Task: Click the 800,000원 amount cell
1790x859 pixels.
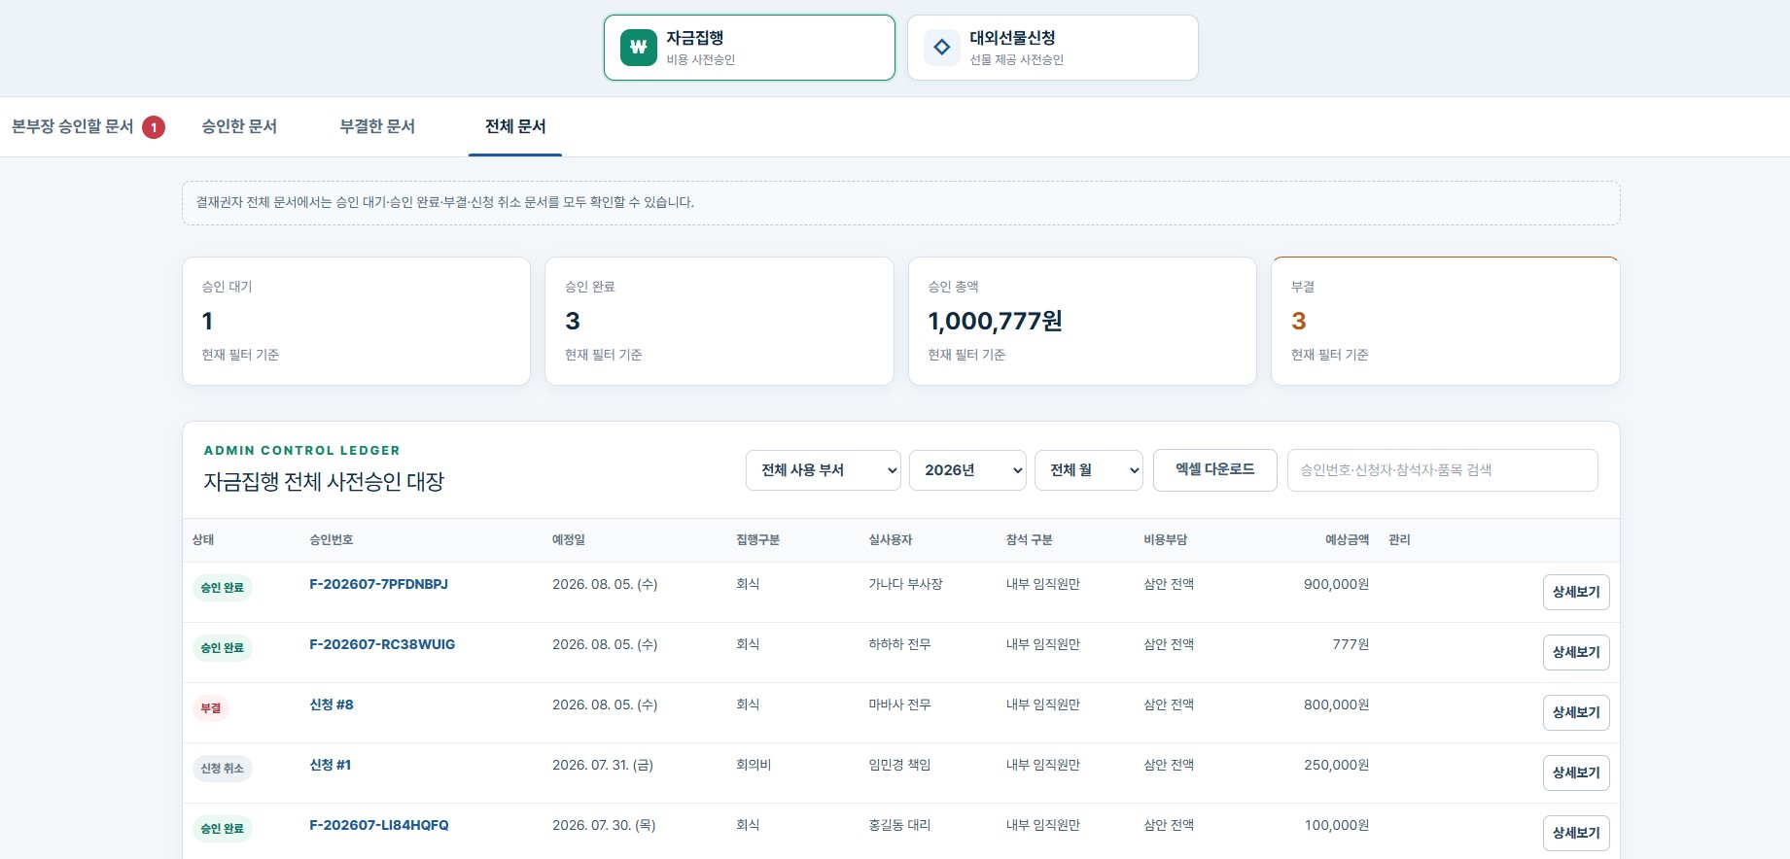Action: pyautogui.click(x=1337, y=704)
